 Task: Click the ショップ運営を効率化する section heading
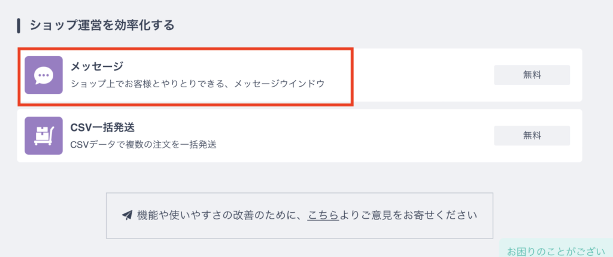pyautogui.click(x=102, y=26)
